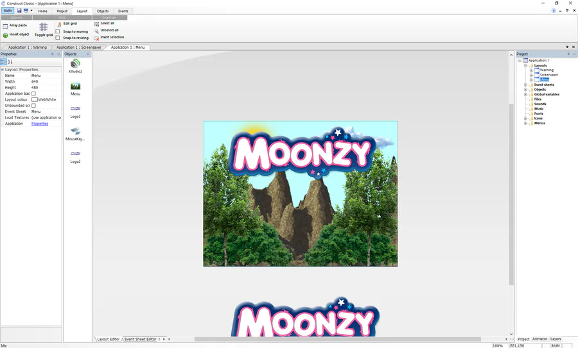The image size is (578, 348).
Task: Toggle the Application background checkbox
Action: pyautogui.click(x=33, y=94)
